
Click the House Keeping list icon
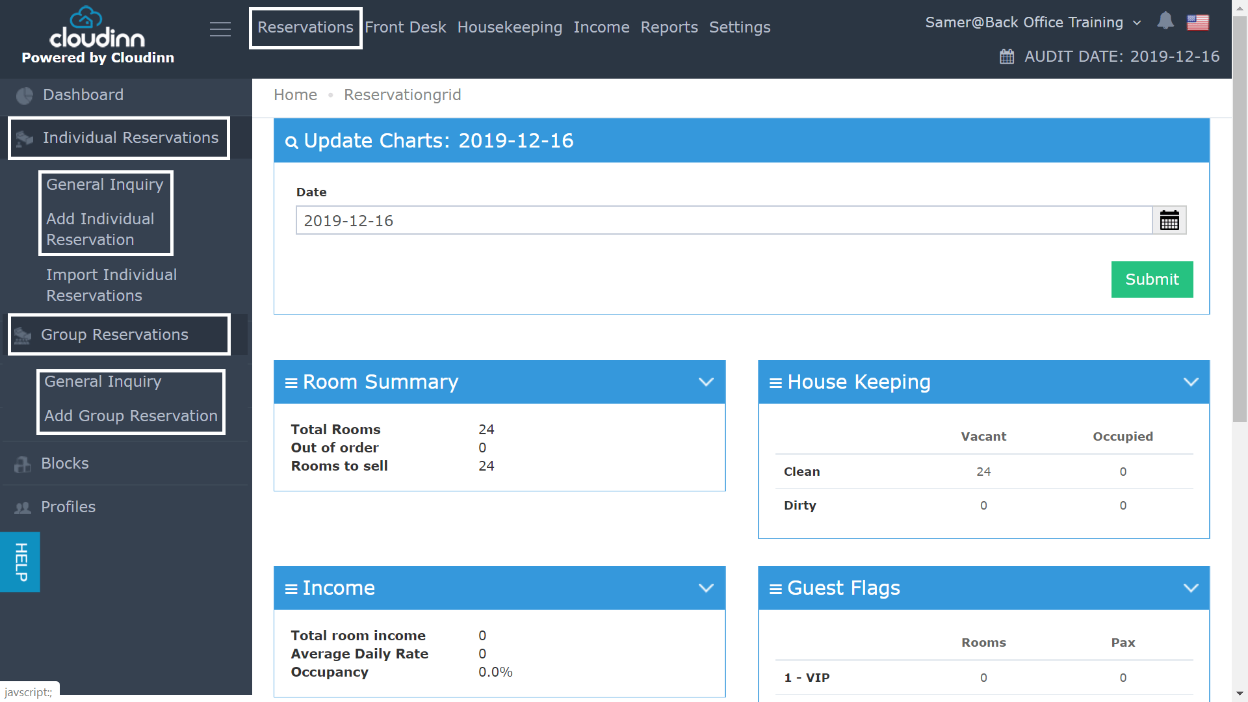pos(775,383)
